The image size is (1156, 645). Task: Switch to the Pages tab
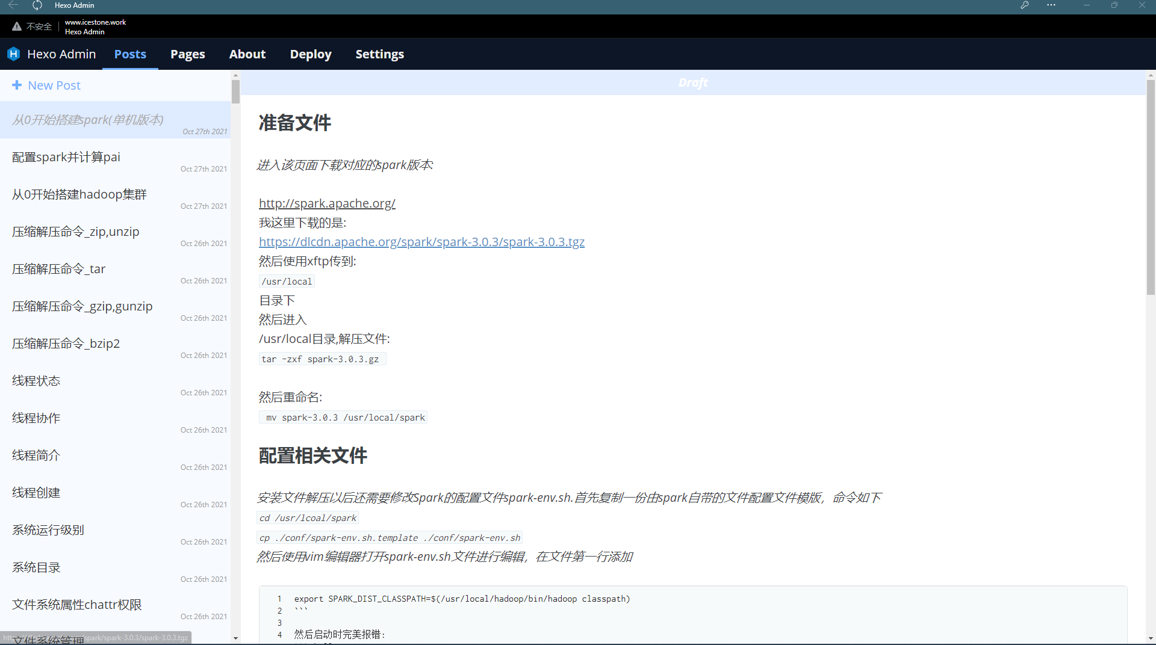coord(188,54)
